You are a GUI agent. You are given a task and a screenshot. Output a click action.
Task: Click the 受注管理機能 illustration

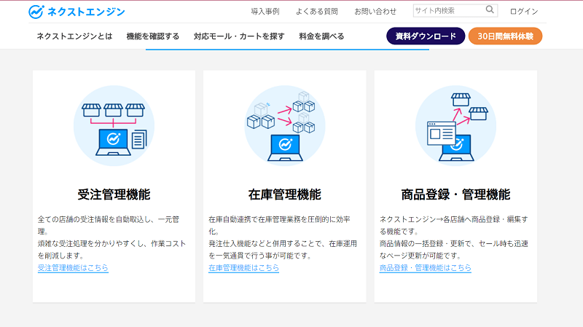point(114,126)
